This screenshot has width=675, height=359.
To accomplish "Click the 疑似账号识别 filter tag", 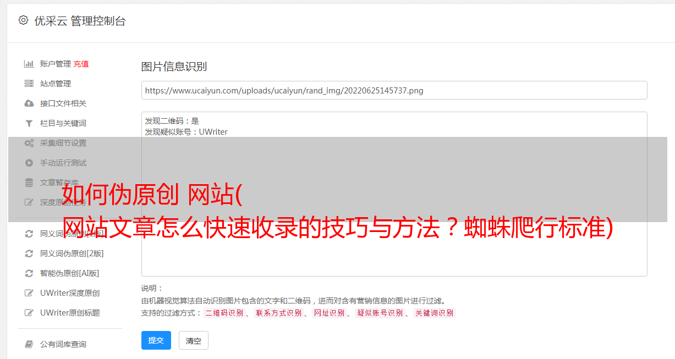I will 380,313.
